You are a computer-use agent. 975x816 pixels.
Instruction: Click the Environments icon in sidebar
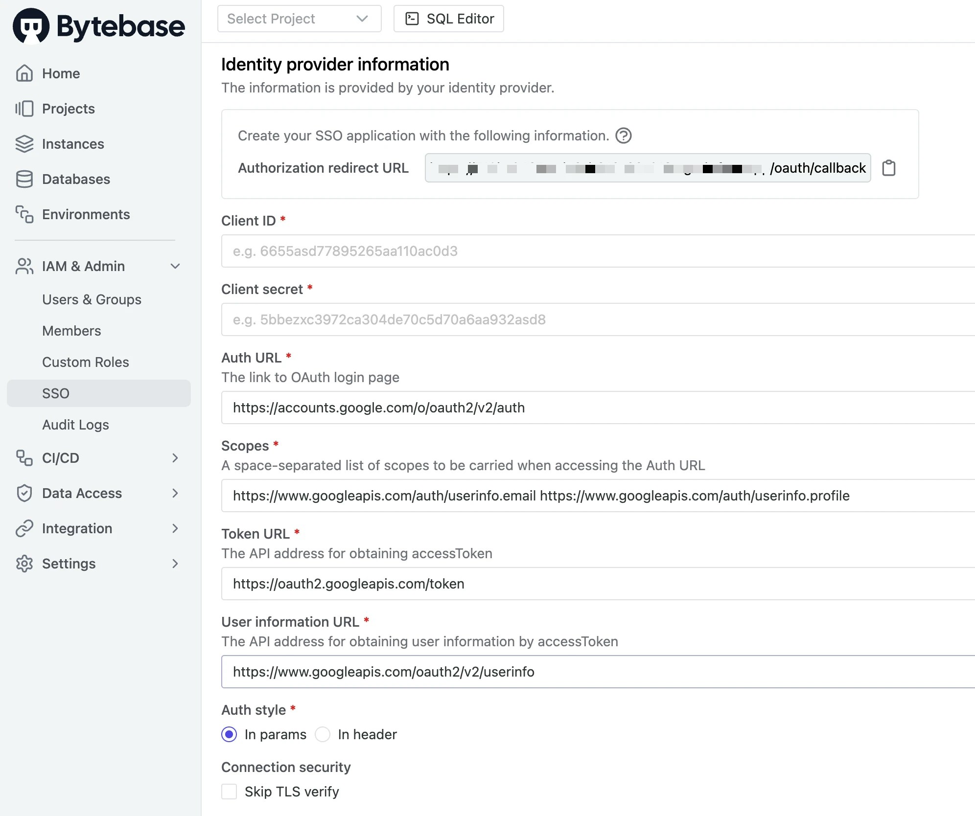click(24, 214)
